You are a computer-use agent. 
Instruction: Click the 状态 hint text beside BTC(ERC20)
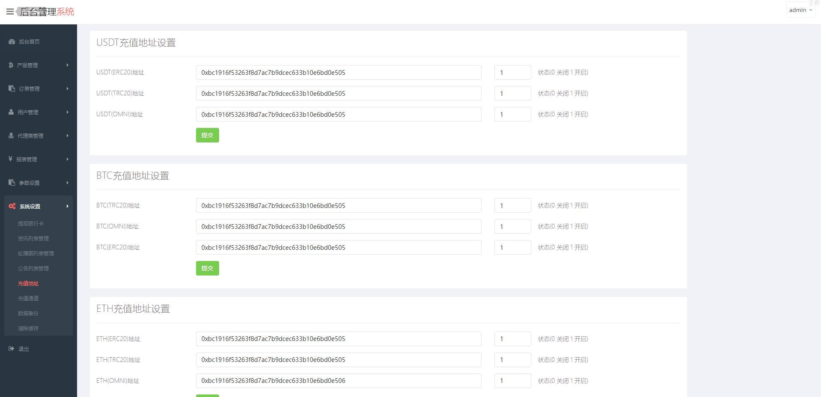[563, 247]
